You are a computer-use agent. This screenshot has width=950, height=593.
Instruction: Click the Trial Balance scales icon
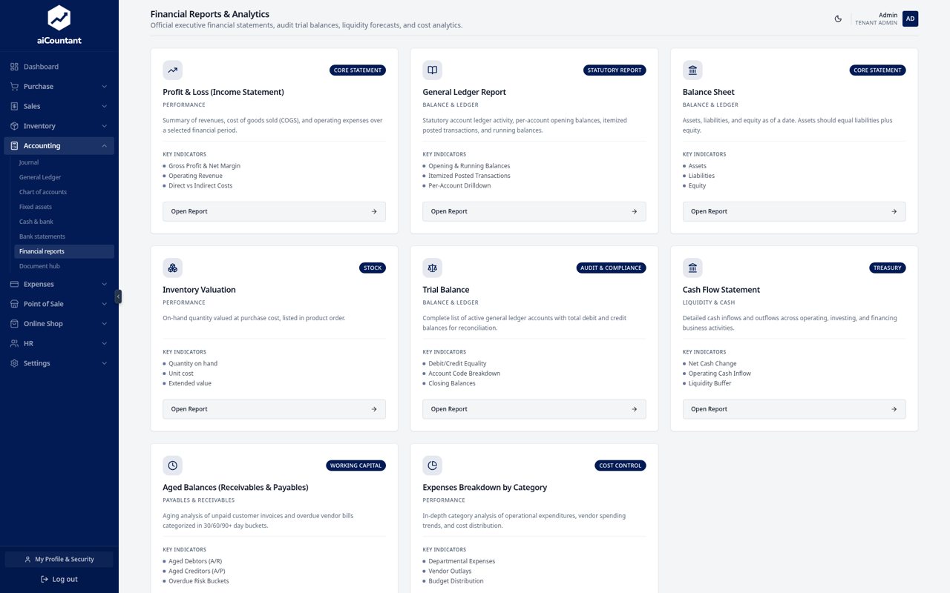[432, 268]
